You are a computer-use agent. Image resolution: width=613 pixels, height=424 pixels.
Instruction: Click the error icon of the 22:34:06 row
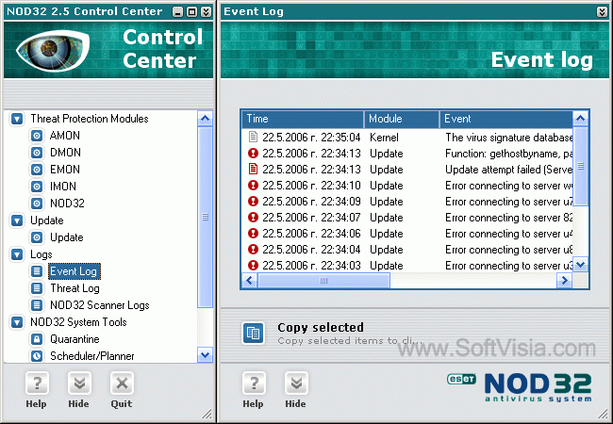tap(253, 233)
